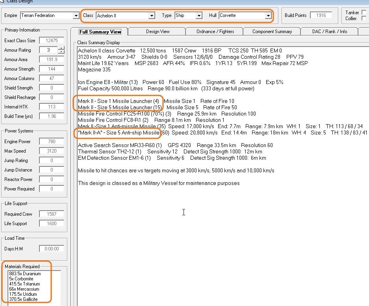Click the Military Vessel maintenance classification line

[159, 183]
